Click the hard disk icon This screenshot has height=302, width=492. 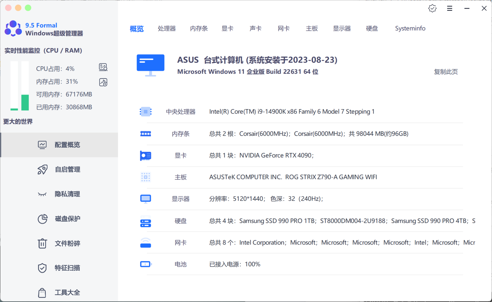click(146, 223)
